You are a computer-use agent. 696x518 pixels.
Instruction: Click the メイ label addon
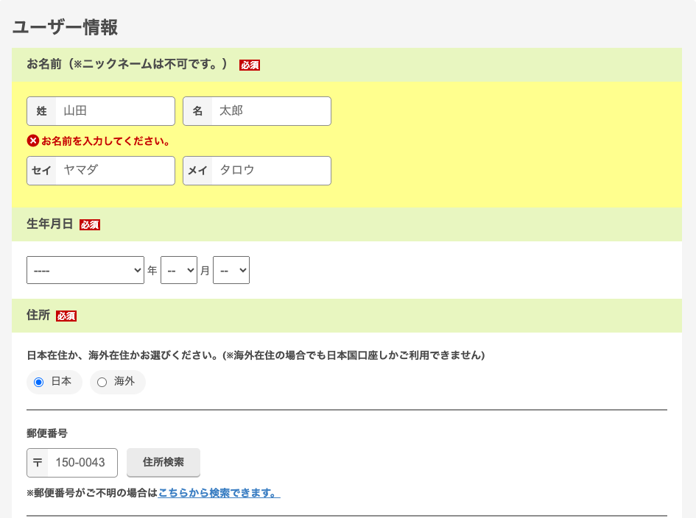tap(198, 170)
